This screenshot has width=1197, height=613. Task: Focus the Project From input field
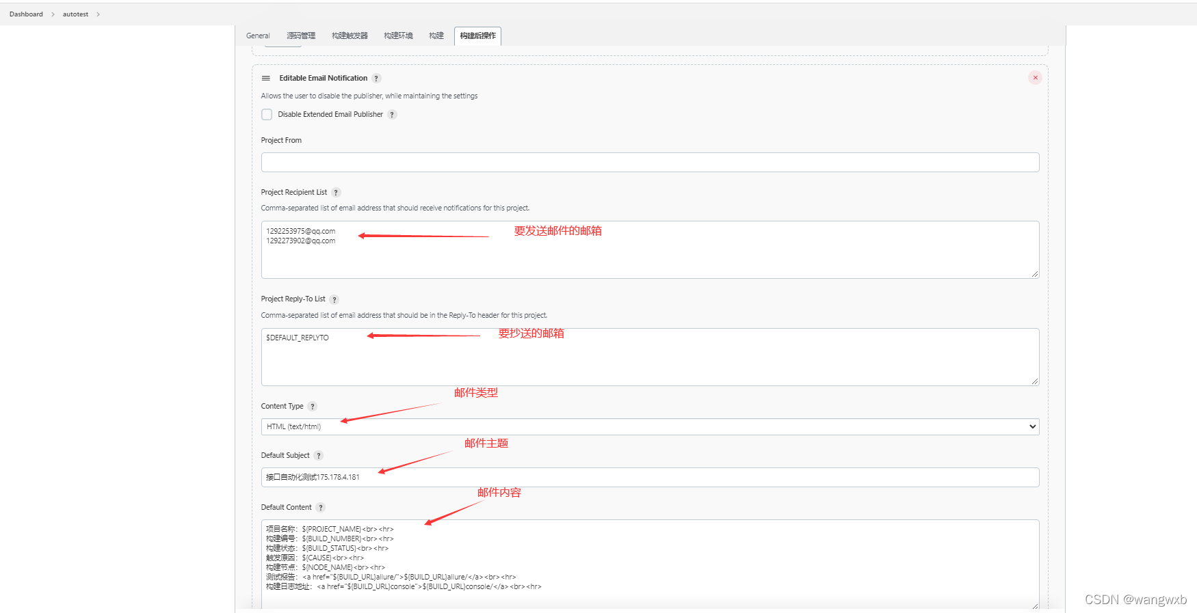[650, 162]
